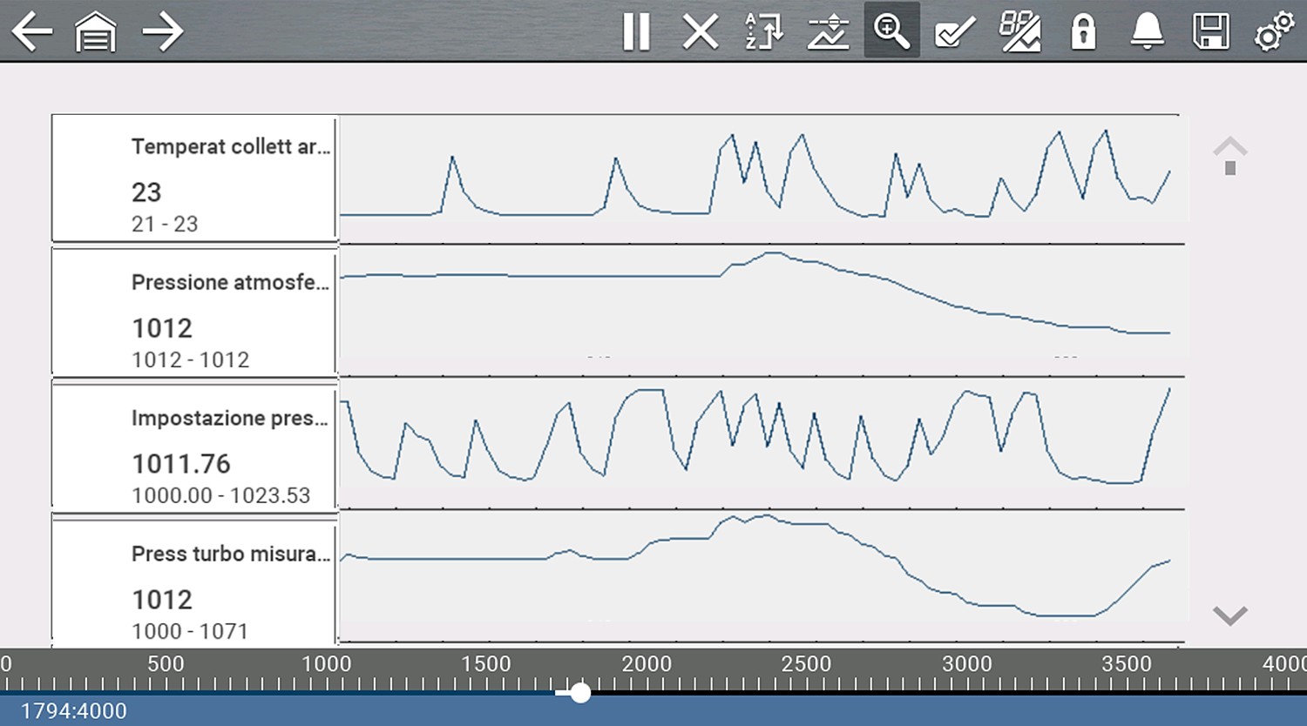
Task: Click the X clear icon in toolbar
Action: pyautogui.click(x=700, y=32)
